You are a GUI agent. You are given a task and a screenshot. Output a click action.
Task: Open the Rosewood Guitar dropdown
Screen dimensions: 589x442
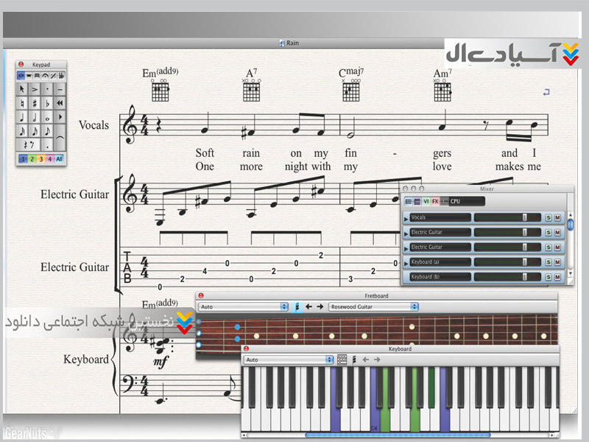373,306
